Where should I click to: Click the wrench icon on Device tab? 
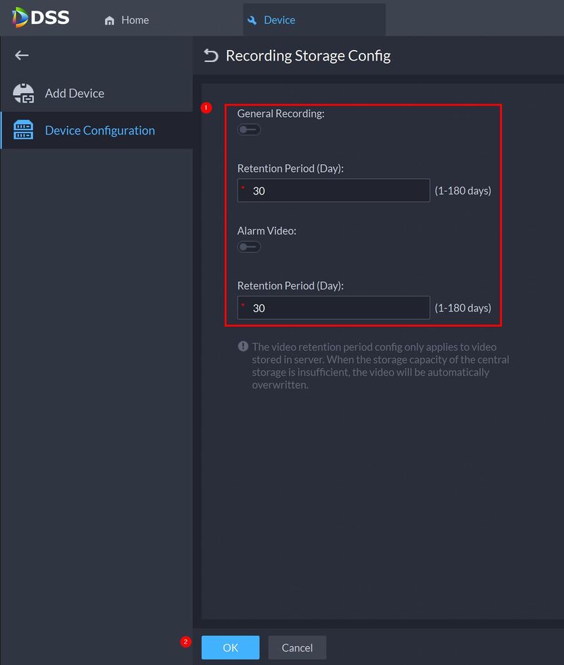click(x=252, y=20)
